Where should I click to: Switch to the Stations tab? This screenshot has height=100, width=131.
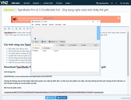(x=36, y=48)
